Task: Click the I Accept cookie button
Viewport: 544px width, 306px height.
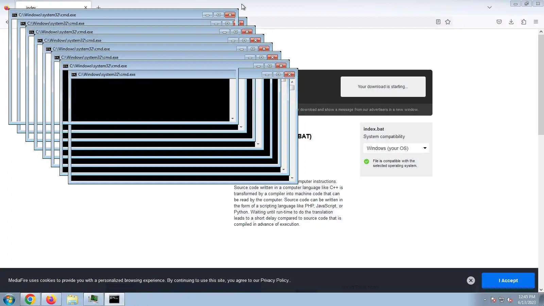Action: 508,280
